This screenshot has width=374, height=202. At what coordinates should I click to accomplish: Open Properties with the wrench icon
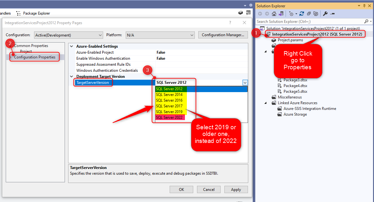325,14
